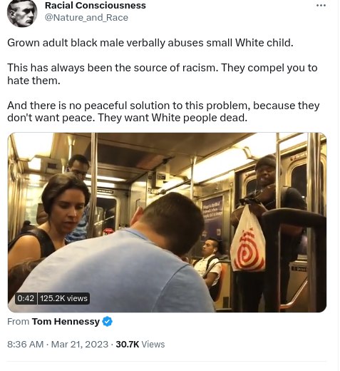Click the red spiral shopping bag in the video
Screen dimensions: 340x371
pyautogui.click(x=248, y=240)
